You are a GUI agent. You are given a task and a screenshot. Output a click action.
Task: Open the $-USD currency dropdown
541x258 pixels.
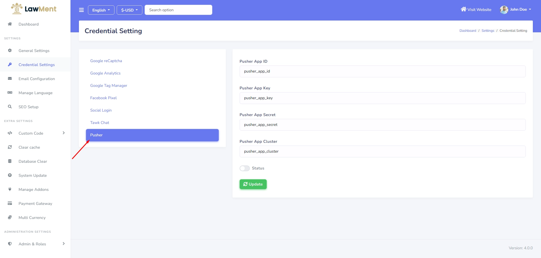[129, 10]
